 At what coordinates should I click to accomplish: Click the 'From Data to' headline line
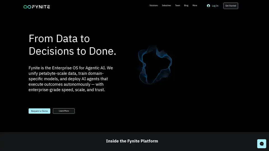[x=59, y=39]
